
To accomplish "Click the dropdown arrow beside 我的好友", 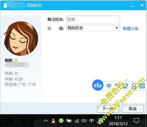I will (117, 28).
